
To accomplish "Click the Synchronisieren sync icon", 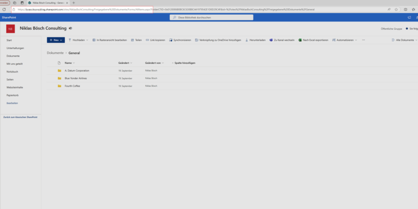I will pyautogui.click(x=171, y=40).
